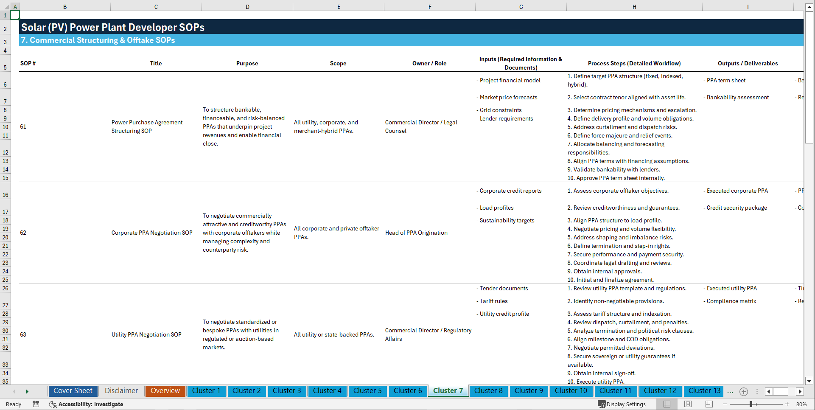
Task: Select column G header
Action: (x=521, y=6)
